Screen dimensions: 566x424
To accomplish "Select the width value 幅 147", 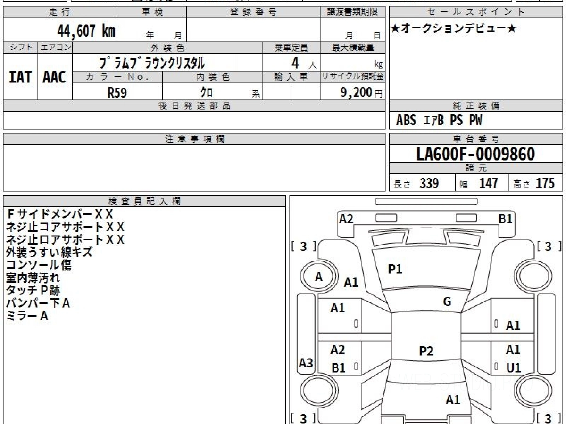I will 479,183.
